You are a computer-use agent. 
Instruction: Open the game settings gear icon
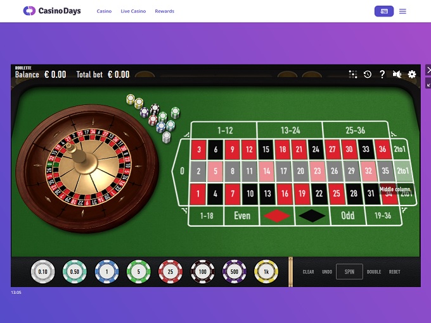[412, 75]
